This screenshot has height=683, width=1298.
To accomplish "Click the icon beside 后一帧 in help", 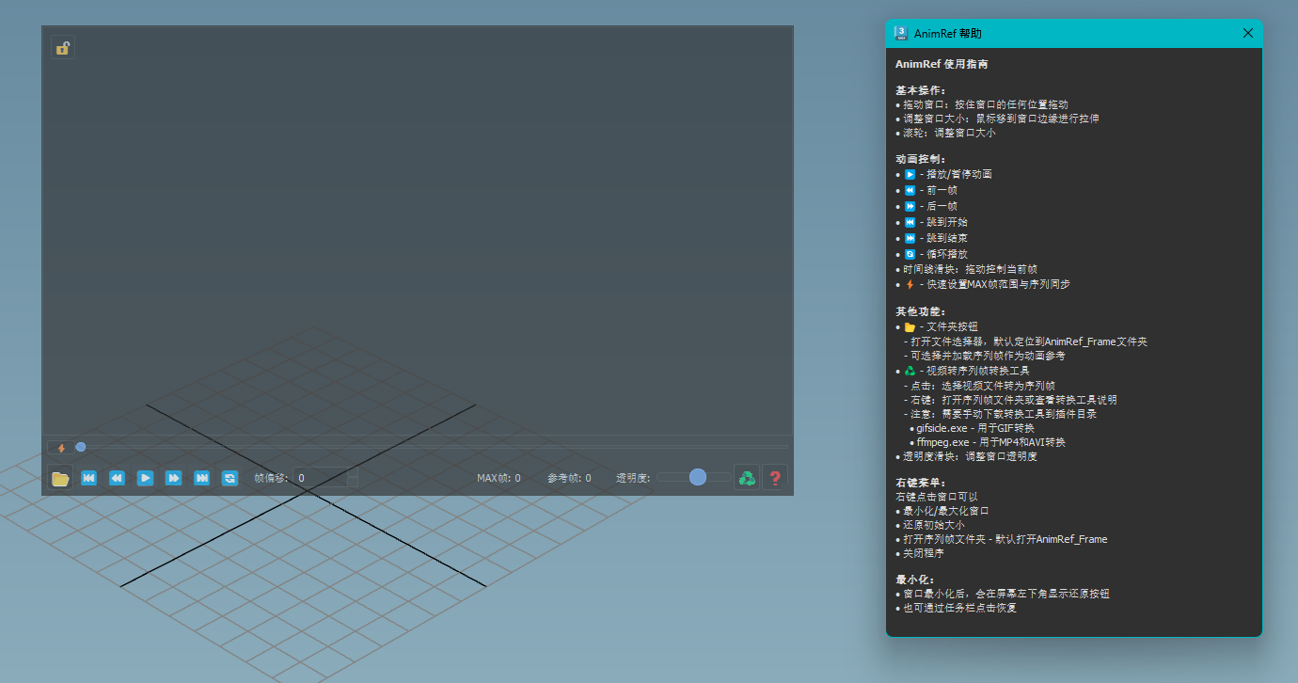I will (910, 206).
